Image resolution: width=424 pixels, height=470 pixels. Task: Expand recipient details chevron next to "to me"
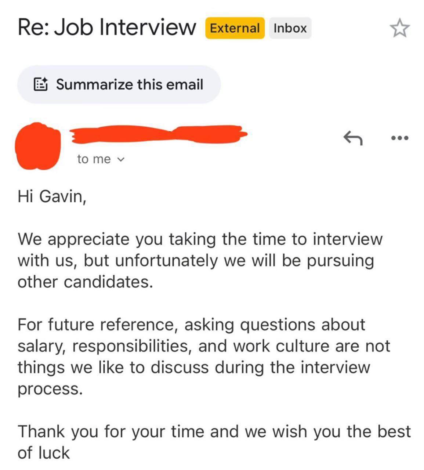(x=120, y=159)
